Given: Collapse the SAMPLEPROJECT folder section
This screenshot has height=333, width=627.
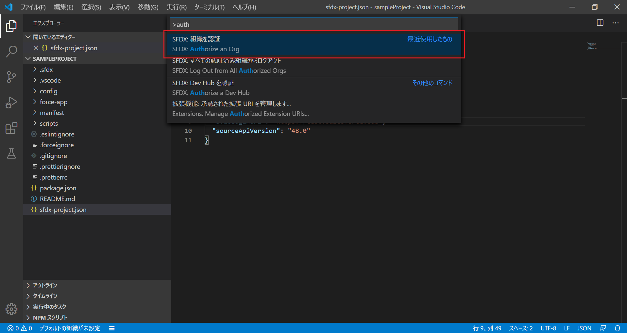Looking at the screenshot, I should coord(97,59).
